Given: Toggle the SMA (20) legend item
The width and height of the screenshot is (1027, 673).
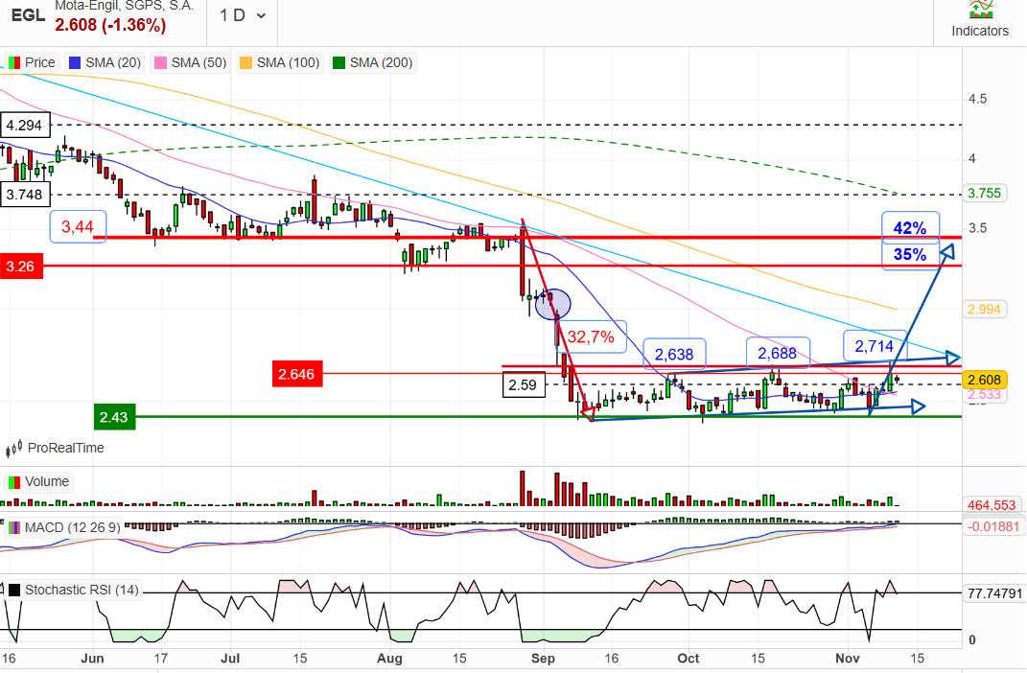Looking at the screenshot, I should click(x=105, y=63).
